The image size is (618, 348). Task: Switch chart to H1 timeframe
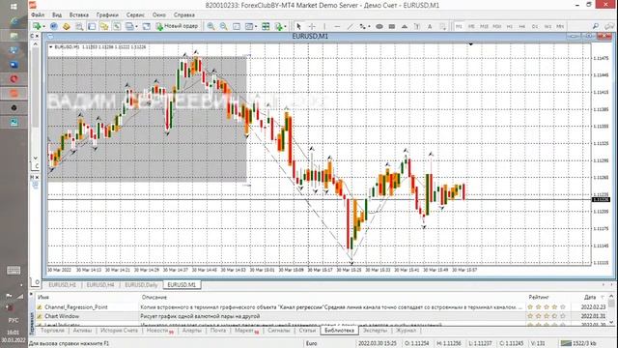pyautogui.click(x=510, y=26)
